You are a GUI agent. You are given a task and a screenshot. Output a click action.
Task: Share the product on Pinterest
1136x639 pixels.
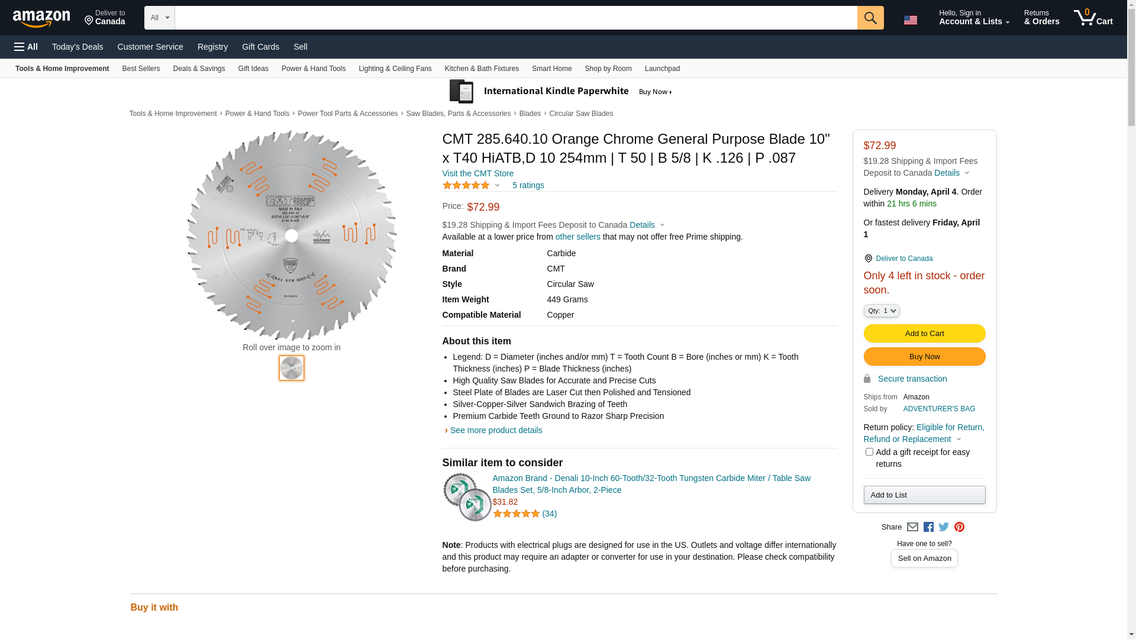(x=959, y=527)
